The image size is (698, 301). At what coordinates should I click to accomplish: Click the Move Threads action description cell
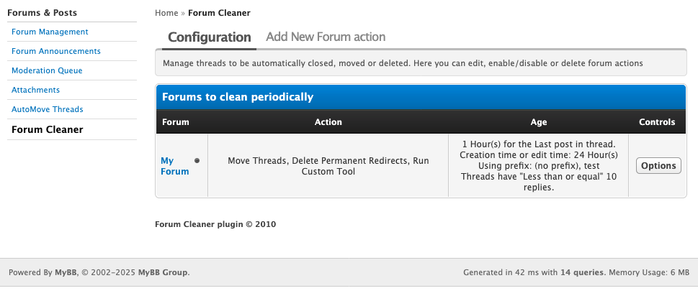[x=328, y=166]
